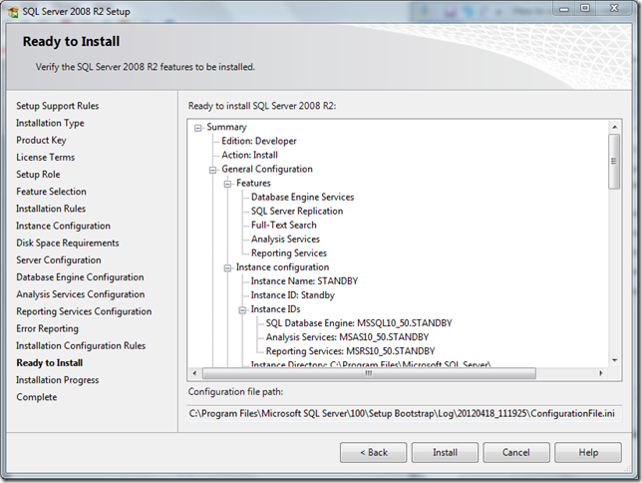Click the Instance Name: STANDBY row

(x=304, y=281)
